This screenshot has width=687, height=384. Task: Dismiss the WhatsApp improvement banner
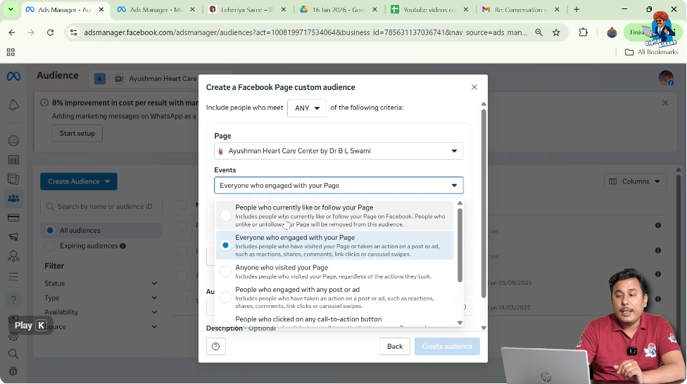(x=665, y=103)
